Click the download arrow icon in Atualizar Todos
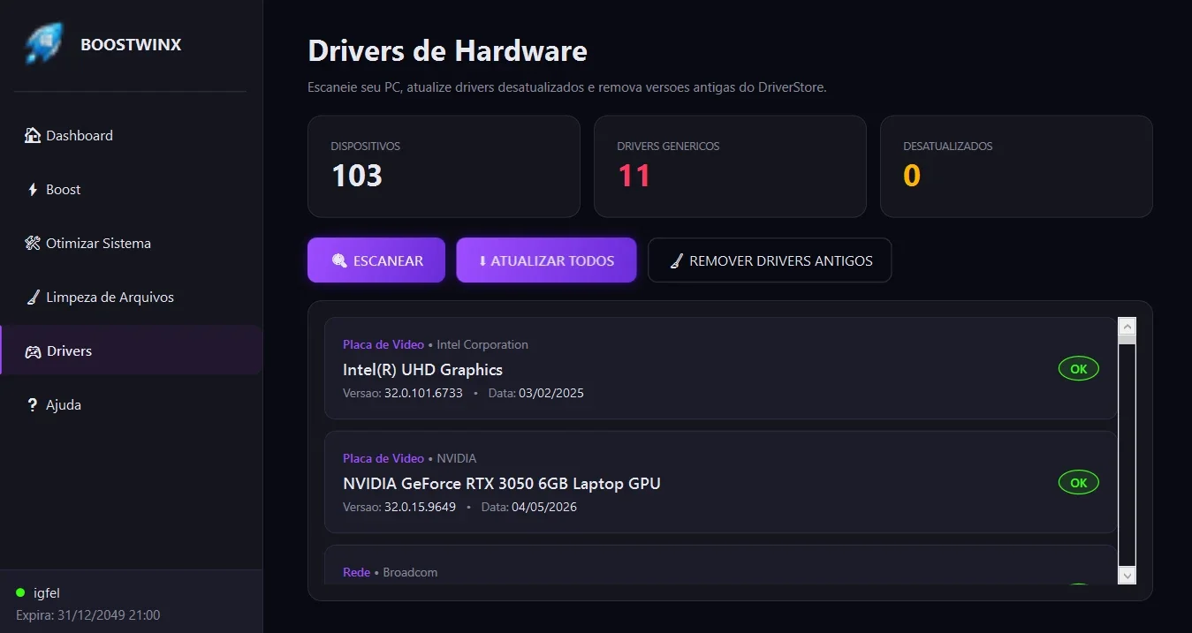This screenshot has width=1192, height=633. (482, 260)
